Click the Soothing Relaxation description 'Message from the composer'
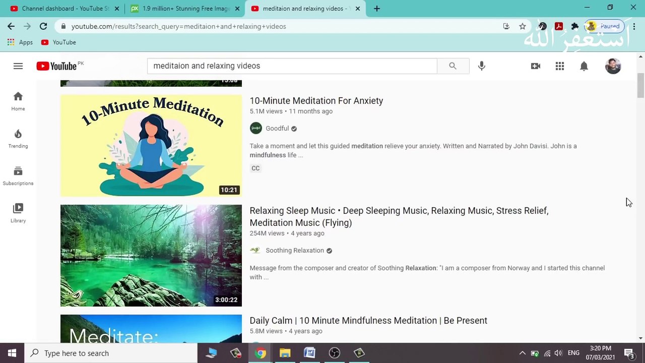The image size is (645, 363). tap(427, 273)
